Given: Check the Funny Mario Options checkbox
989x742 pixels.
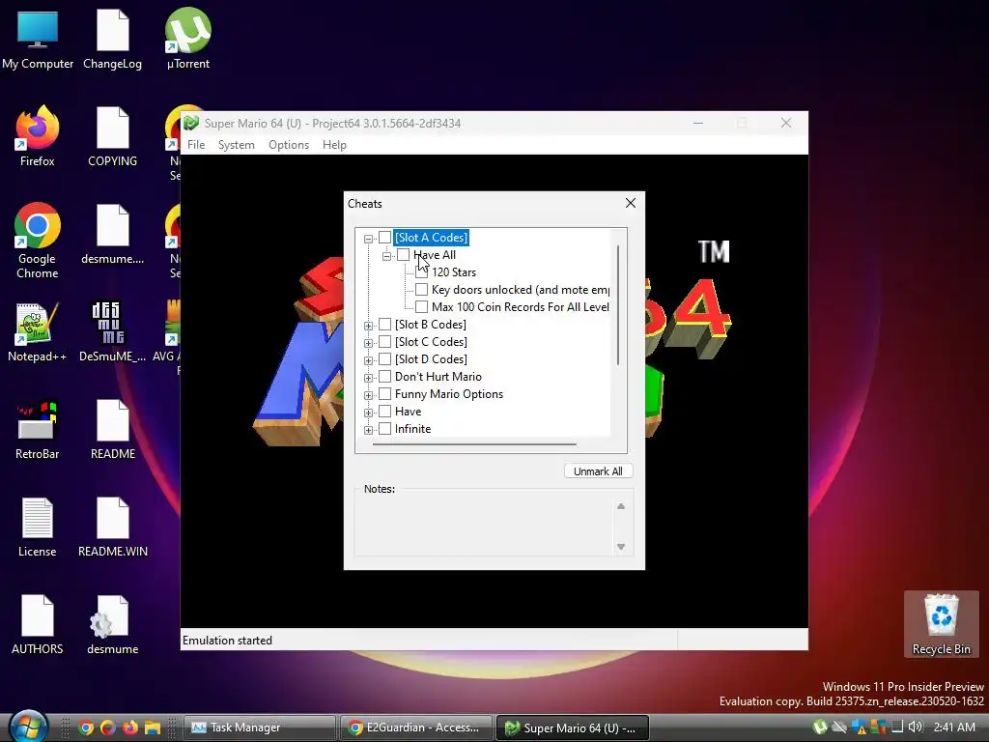Looking at the screenshot, I should pyautogui.click(x=384, y=394).
